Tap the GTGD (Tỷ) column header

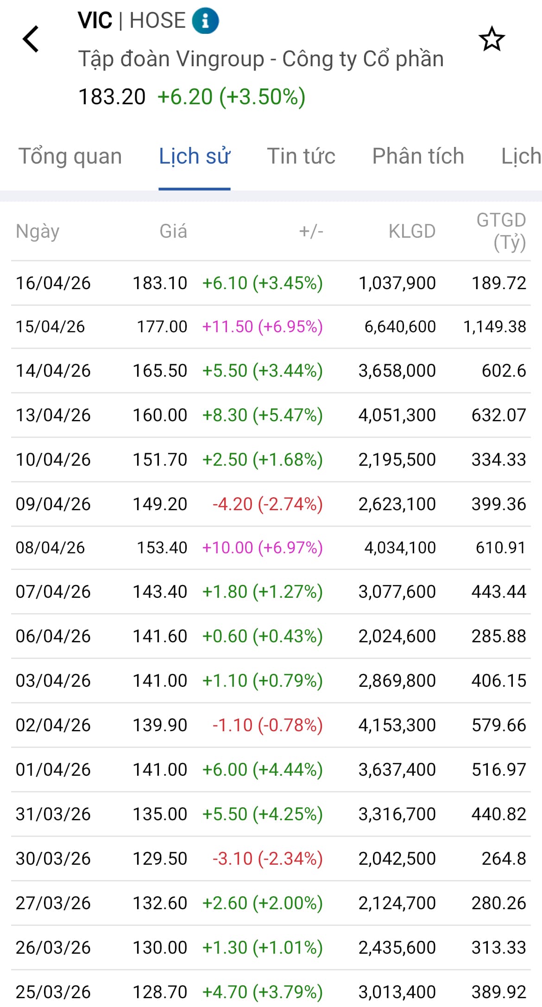(x=501, y=231)
